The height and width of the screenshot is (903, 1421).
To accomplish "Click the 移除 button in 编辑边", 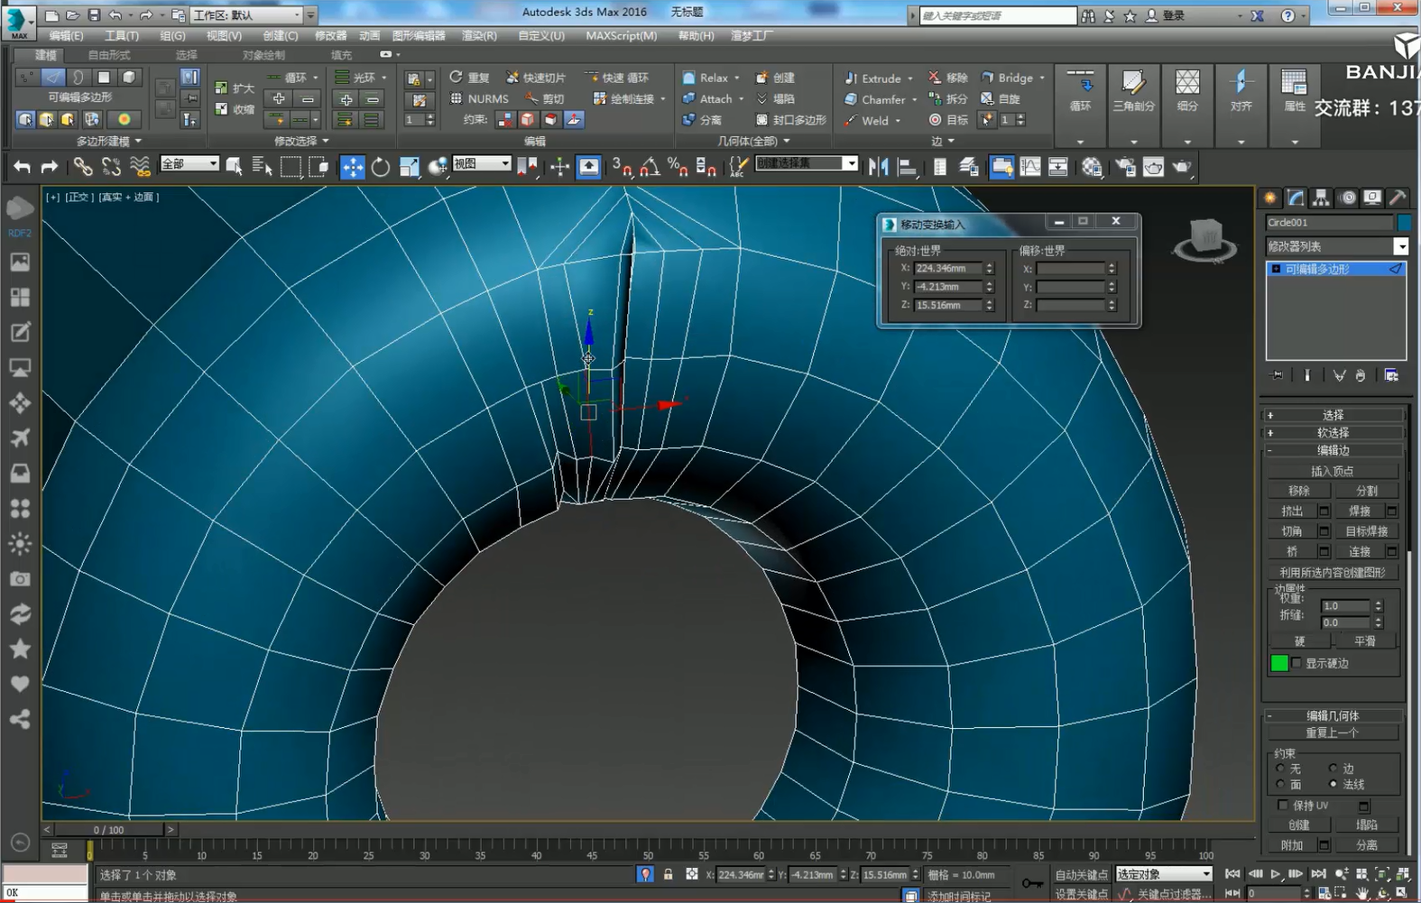I will coord(1299,491).
